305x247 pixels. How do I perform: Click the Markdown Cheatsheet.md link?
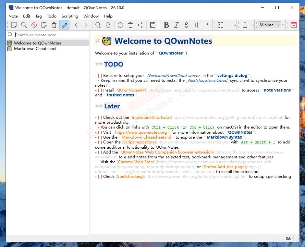coord(146,137)
